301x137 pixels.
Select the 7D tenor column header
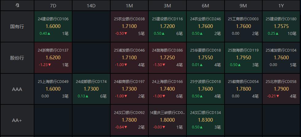click(53, 5)
